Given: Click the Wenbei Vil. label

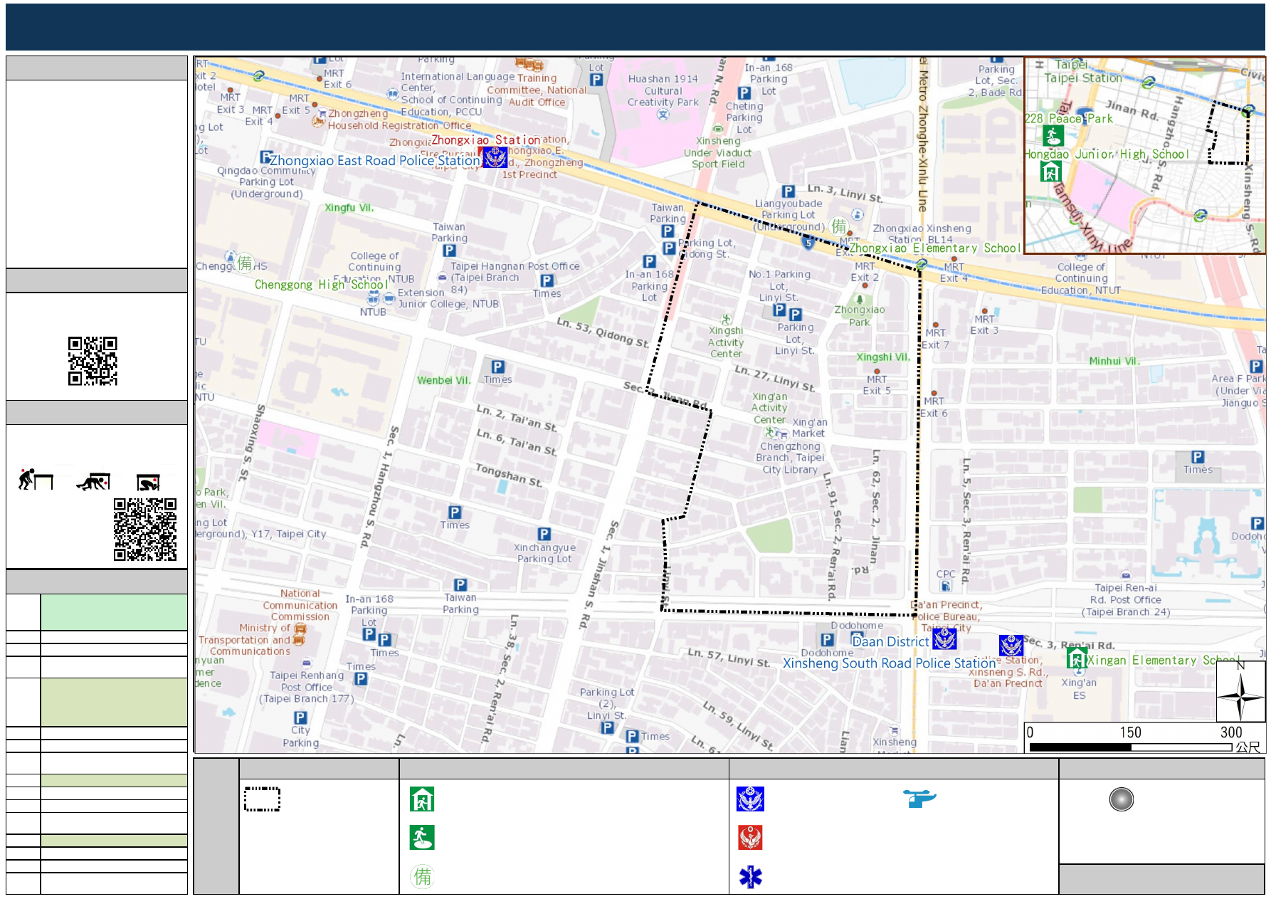Looking at the screenshot, I should 444,380.
